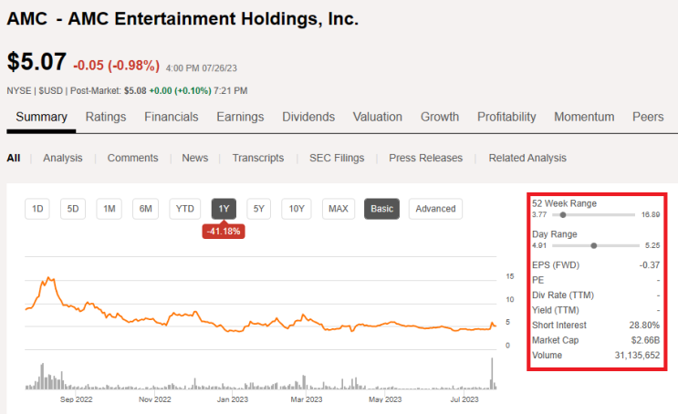
Task: Select the Dividends tab
Action: tap(308, 117)
